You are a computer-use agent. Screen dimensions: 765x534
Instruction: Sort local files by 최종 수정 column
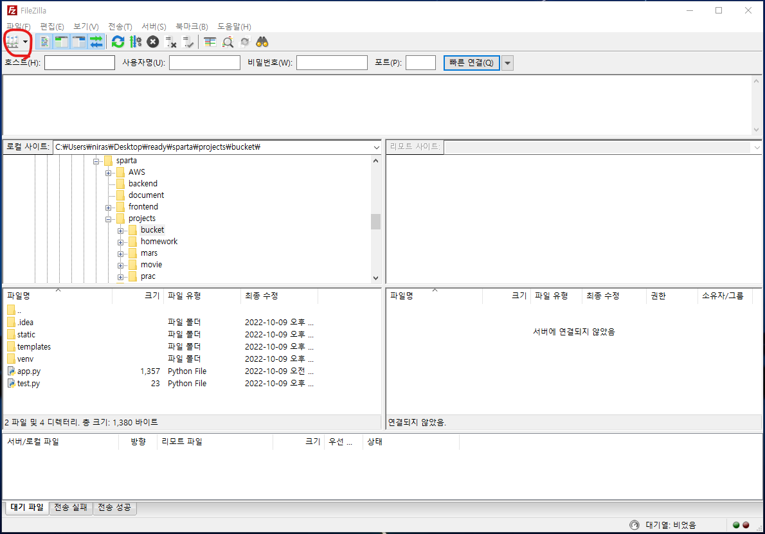(280, 296)
